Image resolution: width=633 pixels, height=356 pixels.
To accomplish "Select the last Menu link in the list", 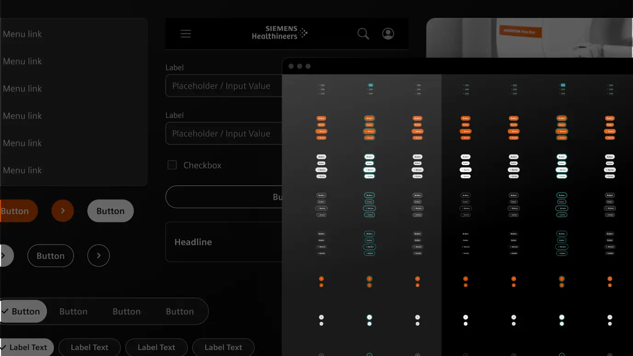I will click(x=23, y=170).
